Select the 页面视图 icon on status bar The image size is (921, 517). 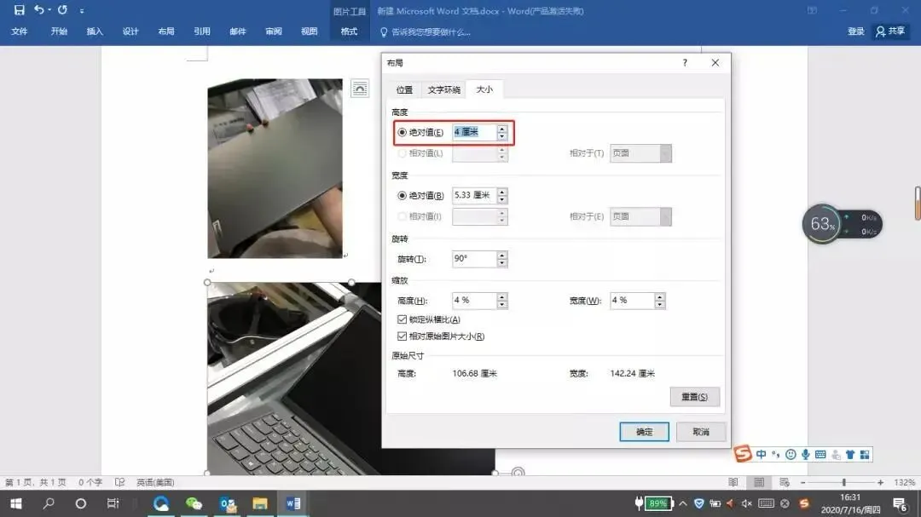(759, 482)
